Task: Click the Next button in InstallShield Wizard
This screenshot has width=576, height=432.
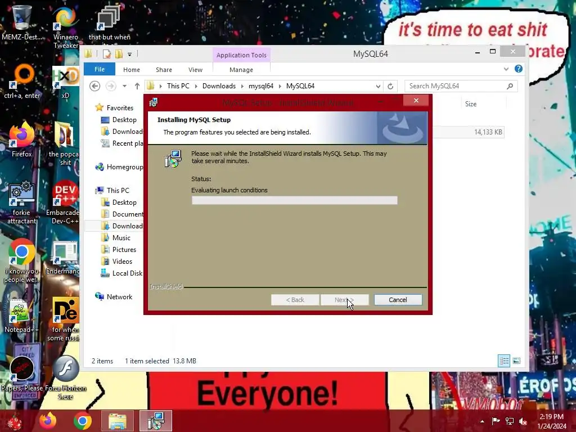Action: 344,300
